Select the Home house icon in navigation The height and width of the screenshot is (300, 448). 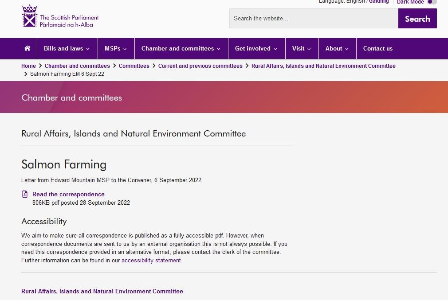pos(27,48)
